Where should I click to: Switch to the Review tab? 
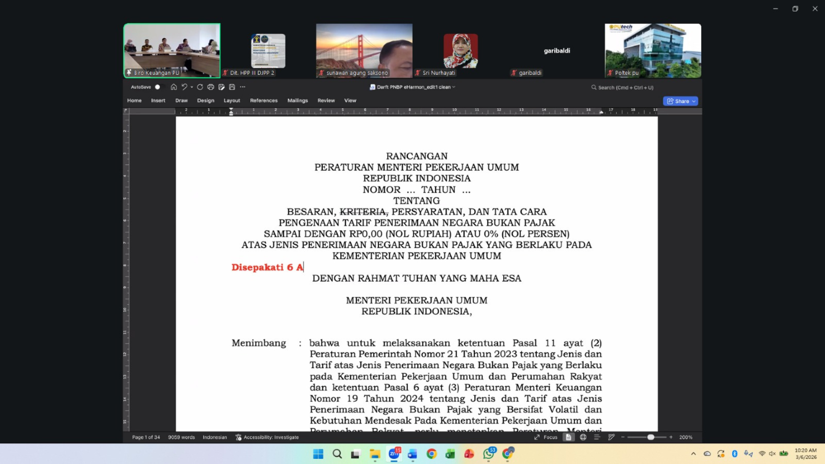(326, 101)
